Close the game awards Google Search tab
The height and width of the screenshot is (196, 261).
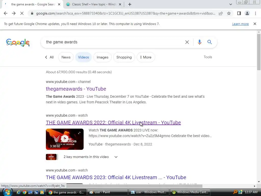59,4
